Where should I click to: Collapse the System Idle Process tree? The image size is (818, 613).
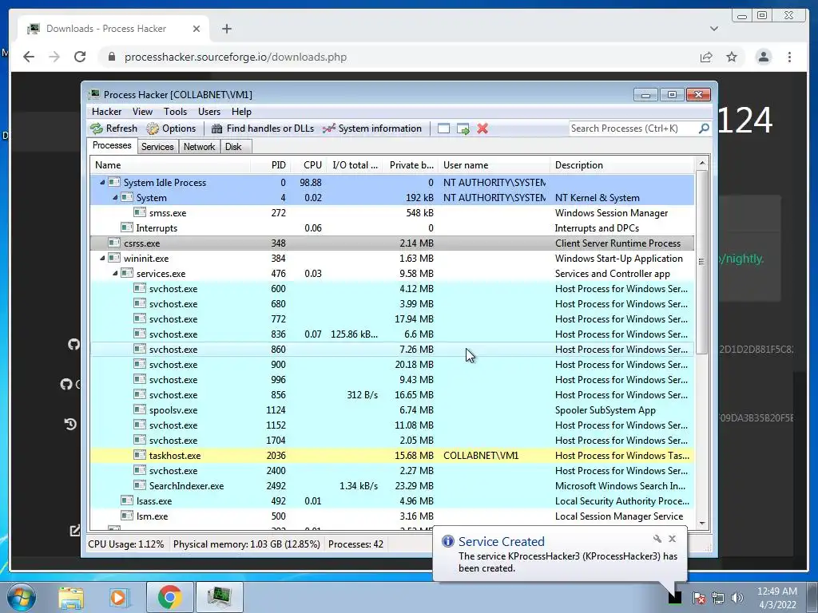pyautogui.click(x=102, y=183)
